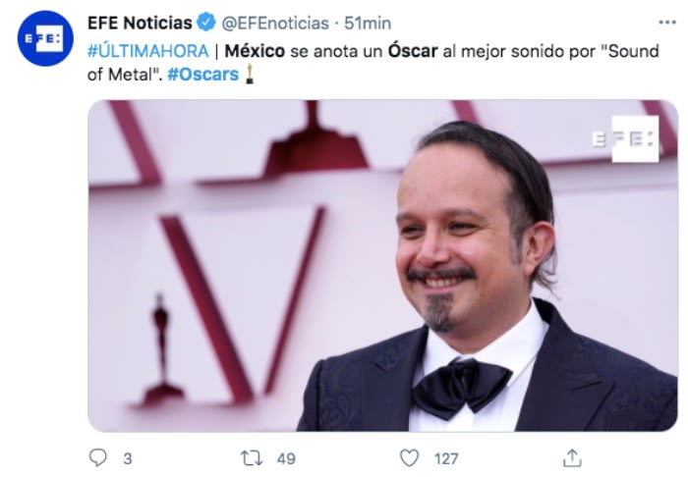Click the EFE watermark logo on photo
This screenshot has height=477, width=688.
[x=626, y=139]
